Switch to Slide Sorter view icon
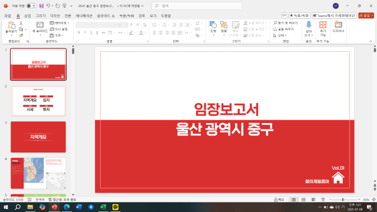This screenshot has height=212, width=377. [303, 200]
